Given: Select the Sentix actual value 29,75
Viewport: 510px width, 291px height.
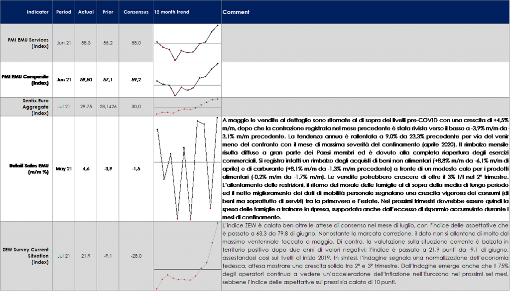Looking at the screenshot, I should (x=86, y=107).
